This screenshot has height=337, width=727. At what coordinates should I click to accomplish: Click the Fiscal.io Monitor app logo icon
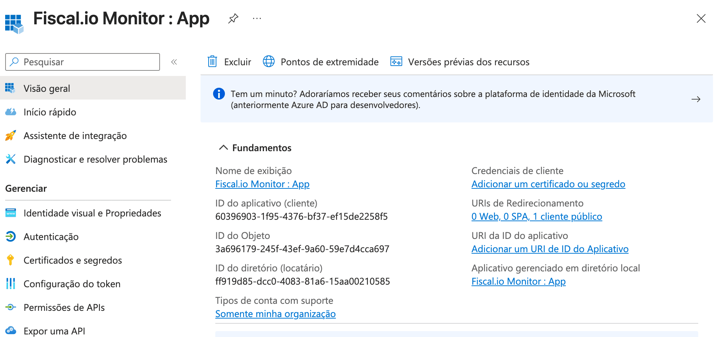[14, 24]
